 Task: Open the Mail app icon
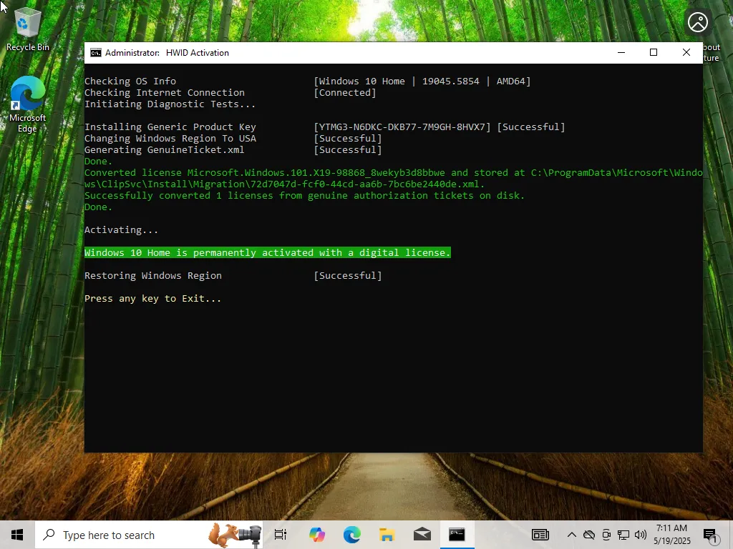point(422,535)
